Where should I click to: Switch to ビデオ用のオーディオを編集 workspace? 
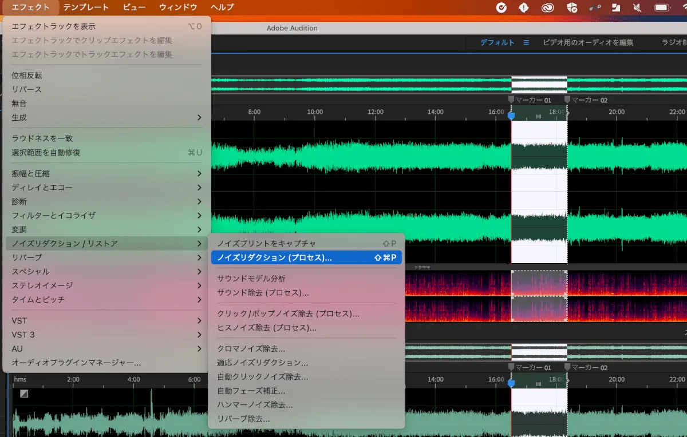coord(588,43)
